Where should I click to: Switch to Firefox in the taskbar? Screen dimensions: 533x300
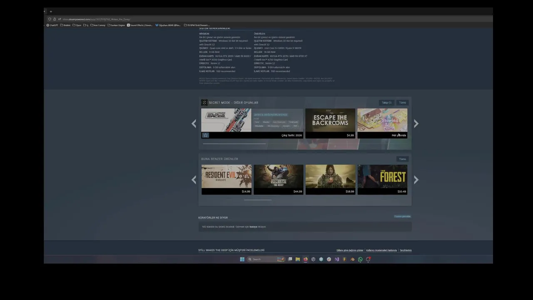(306, 259)
